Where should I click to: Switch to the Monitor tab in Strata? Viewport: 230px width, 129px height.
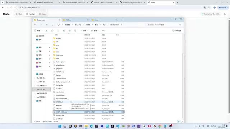[x=30, y=14]
